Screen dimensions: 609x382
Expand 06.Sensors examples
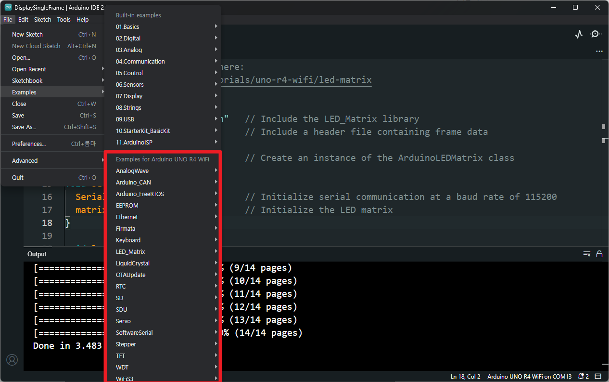coord(163,85)
